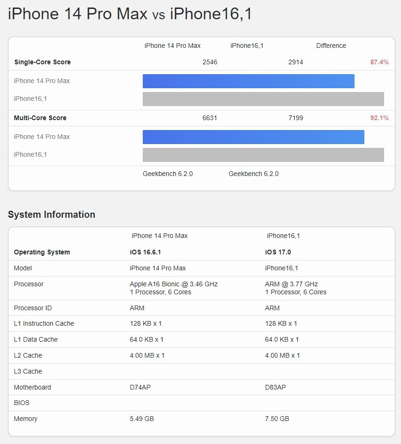Select the iOS 16.6.1 value

145,252
